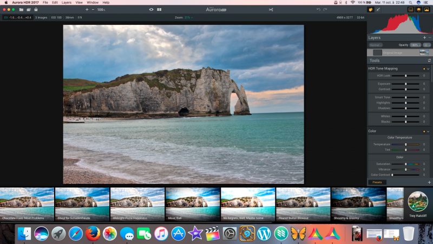433x244 pixels.
Task: Adjust the Exposure slider
Action: click(x=405, y=84)
